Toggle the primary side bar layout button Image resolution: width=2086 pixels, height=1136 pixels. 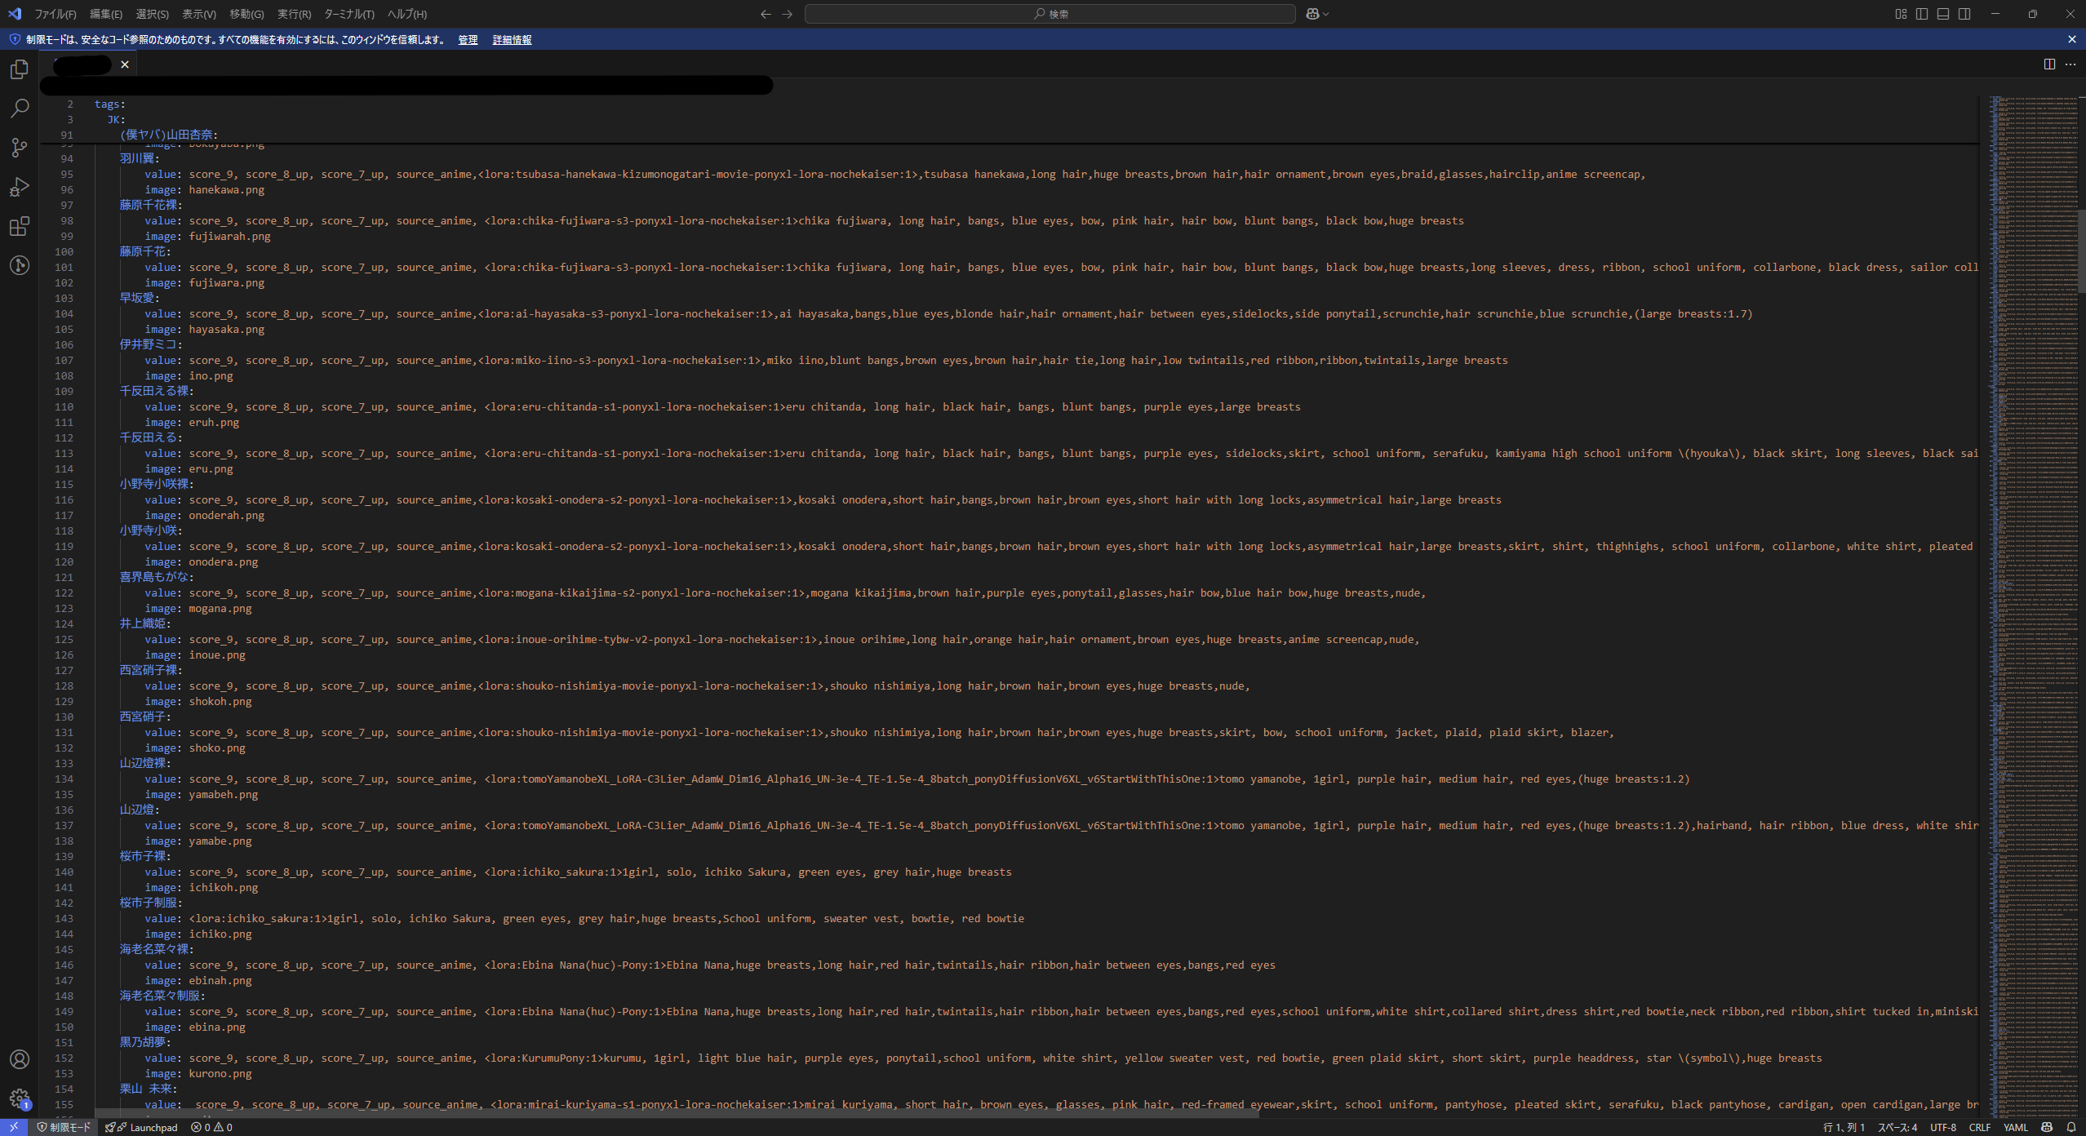coord(1922,14)
